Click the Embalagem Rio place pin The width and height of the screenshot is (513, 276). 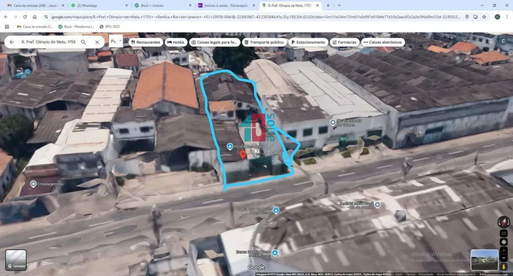point(33,184)
